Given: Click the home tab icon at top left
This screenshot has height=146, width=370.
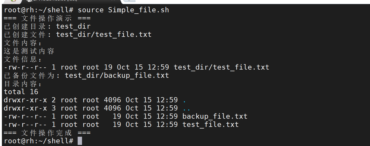Looking at the screenshot, I should coord(13,1).
